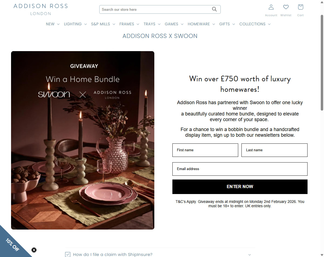Open the HOMEWARE dropdown menu
The image size is (324, 257).
pyautogui.click(x=201, y=24)
